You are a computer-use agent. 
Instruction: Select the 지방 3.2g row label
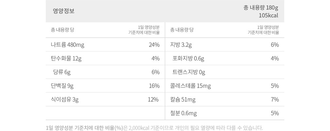[x=181, y=45]
